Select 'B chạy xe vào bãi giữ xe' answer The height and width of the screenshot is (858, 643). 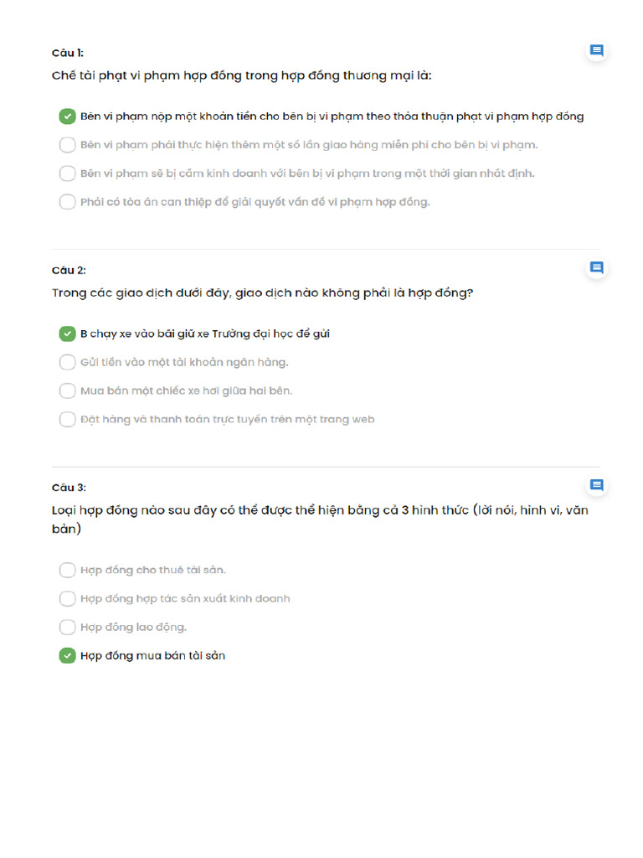(x=68, y=333)
